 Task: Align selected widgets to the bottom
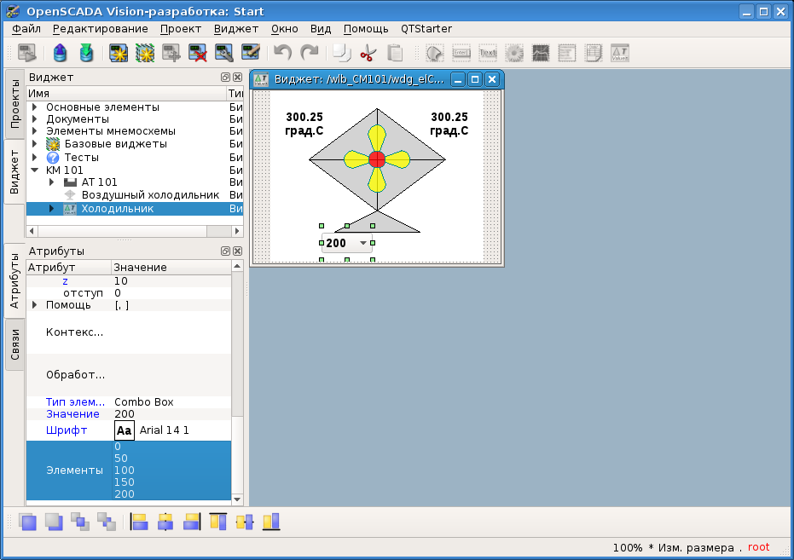pos(271,522)
